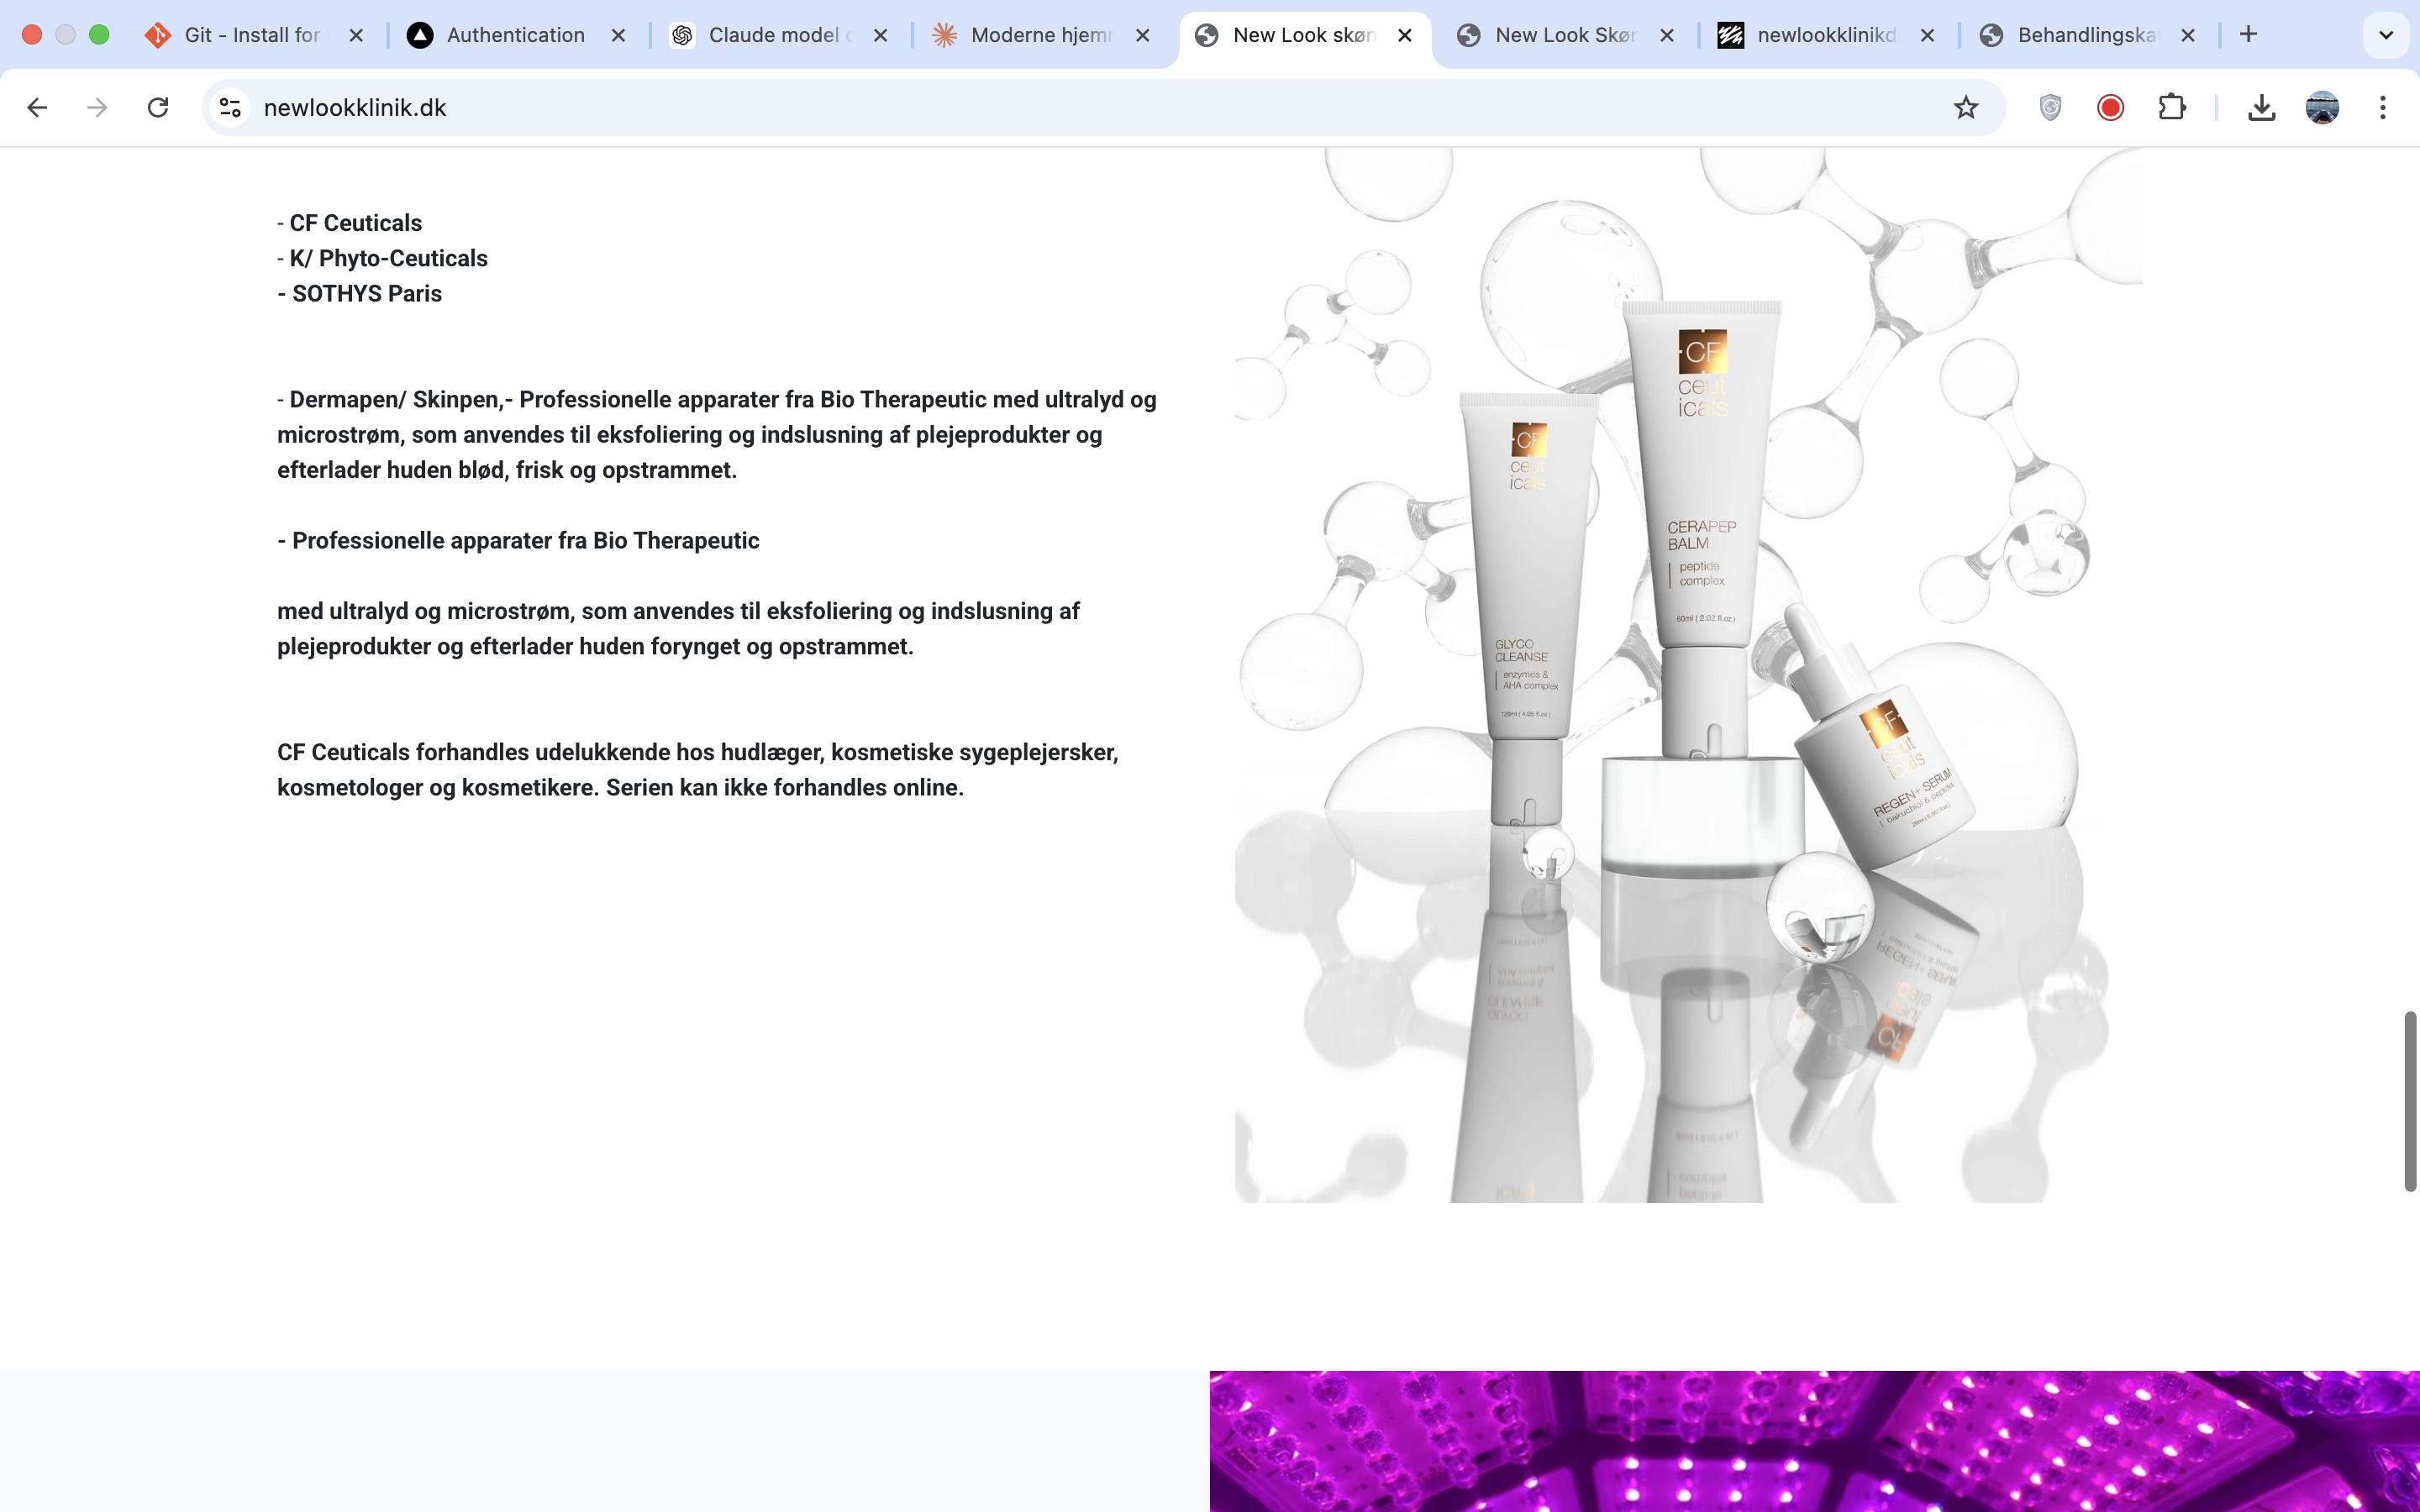
Task: Expand the tab search chevron
Action: [2386, 35]
